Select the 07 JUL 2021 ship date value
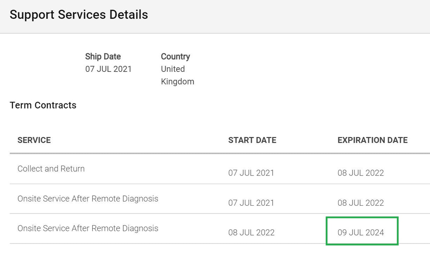 [x=108, y=69]
